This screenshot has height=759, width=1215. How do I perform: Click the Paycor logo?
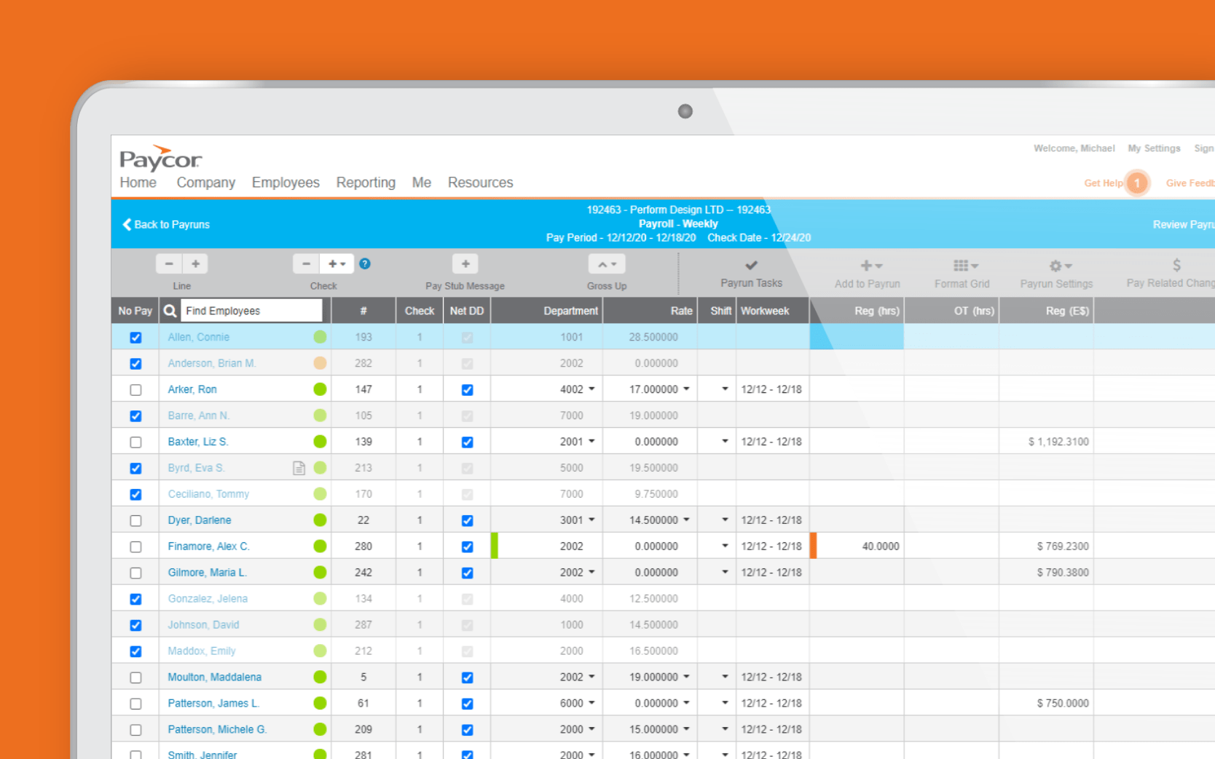(160, 158)
